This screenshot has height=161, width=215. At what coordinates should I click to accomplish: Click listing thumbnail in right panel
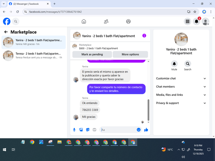[181, 39]
